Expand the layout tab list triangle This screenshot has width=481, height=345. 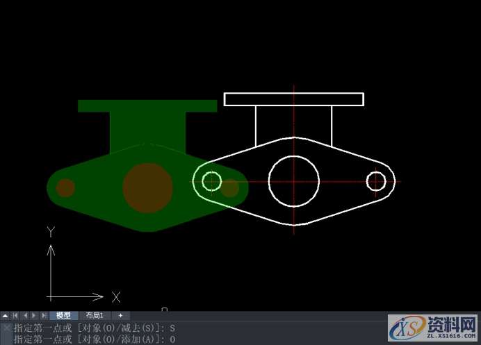pyautogui.click(x=6, y=316)
